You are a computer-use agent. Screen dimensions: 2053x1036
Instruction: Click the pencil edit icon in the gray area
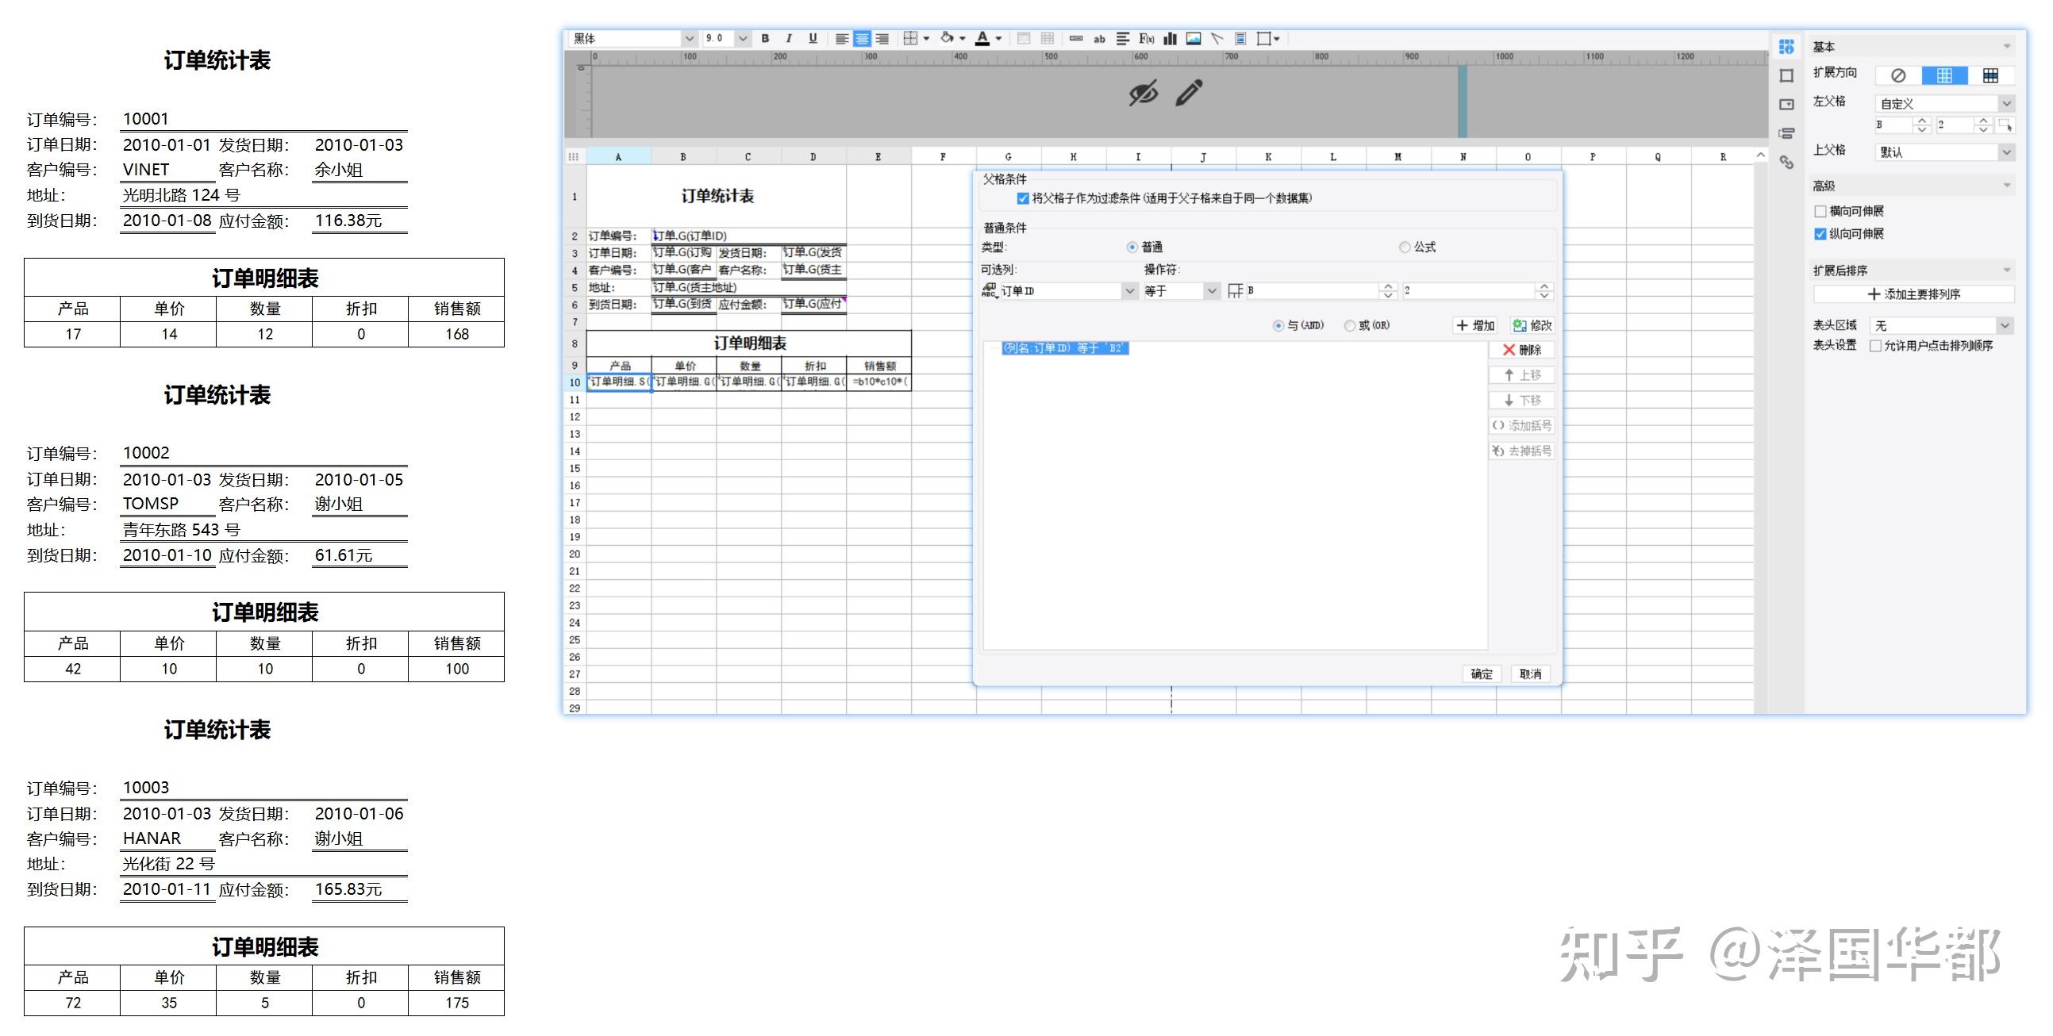[x=1189, y=94]
